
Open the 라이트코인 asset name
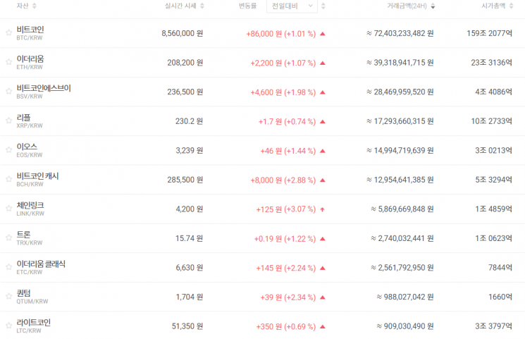coord(34,323)
